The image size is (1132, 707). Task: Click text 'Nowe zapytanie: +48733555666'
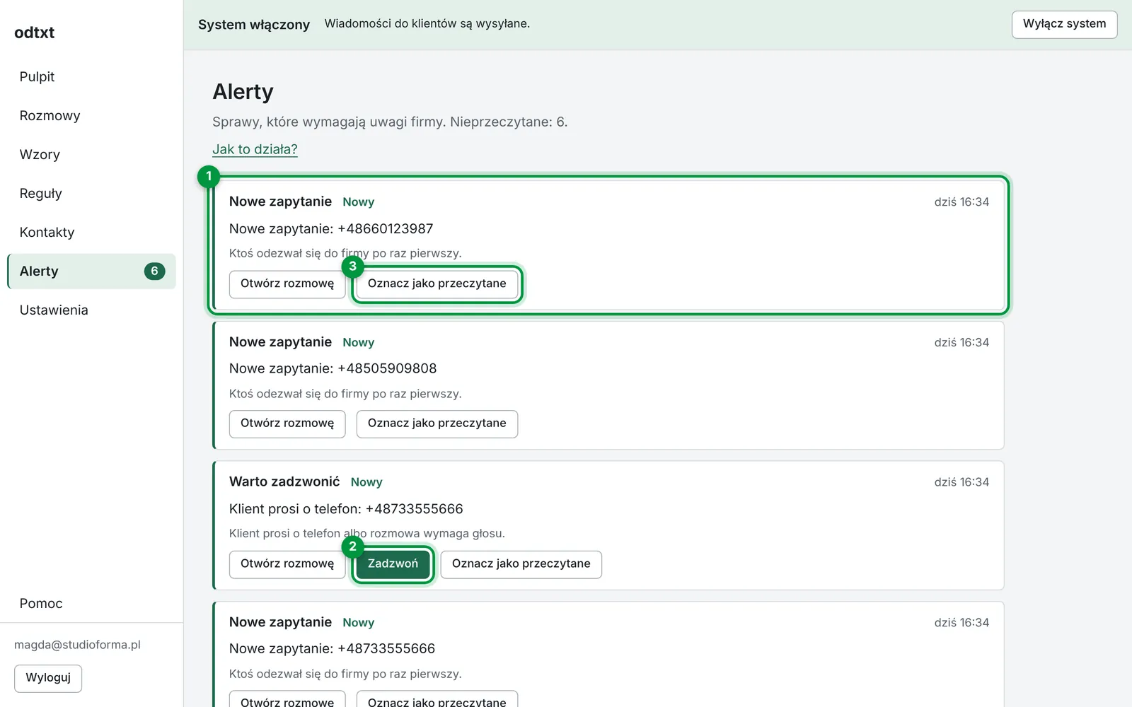332,648
